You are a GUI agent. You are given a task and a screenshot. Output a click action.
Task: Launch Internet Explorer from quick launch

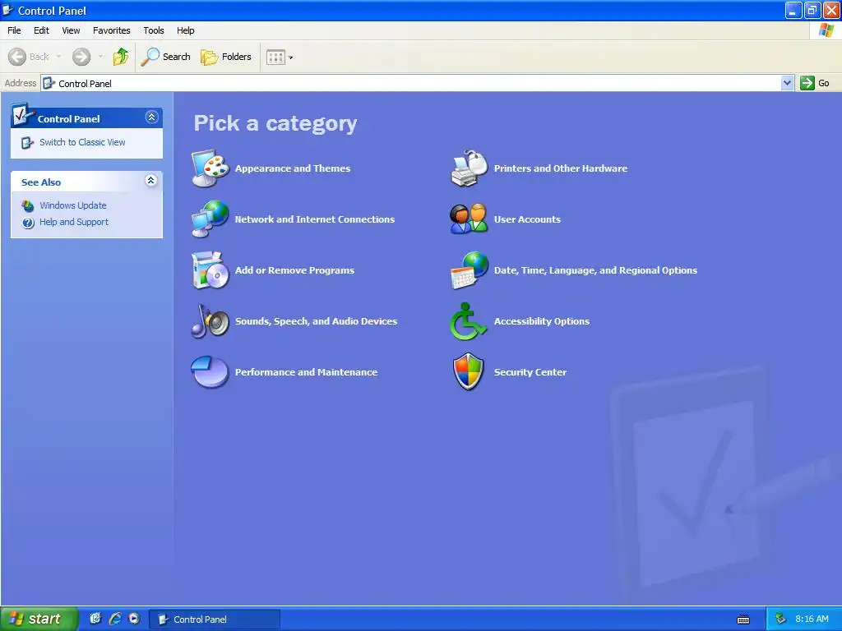pyautogui.click(x=115, y=619)
